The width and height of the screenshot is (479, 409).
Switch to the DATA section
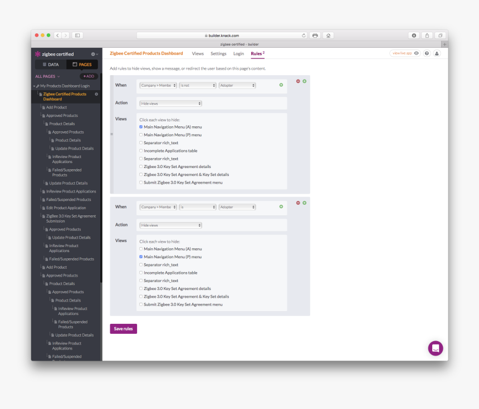(51, 65)
